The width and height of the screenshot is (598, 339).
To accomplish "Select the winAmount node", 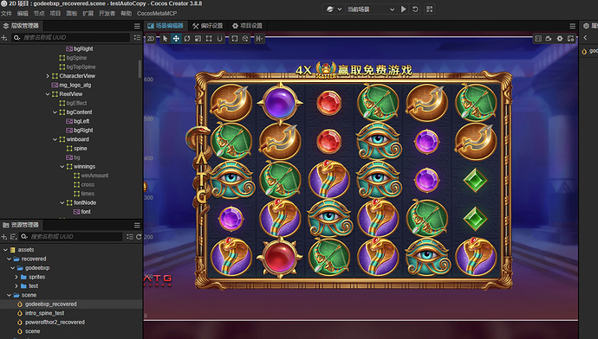I will coord(94,176).
